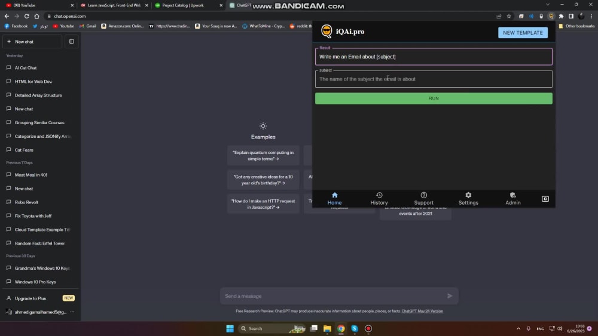The image size is (598, 336).
Task: Open the Windows 10 Pro Keys chat
Action: point(40,282)
